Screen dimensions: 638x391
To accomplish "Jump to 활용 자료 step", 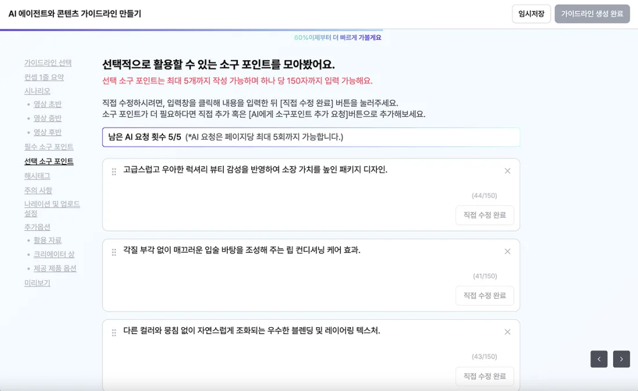I will point(47,240).
